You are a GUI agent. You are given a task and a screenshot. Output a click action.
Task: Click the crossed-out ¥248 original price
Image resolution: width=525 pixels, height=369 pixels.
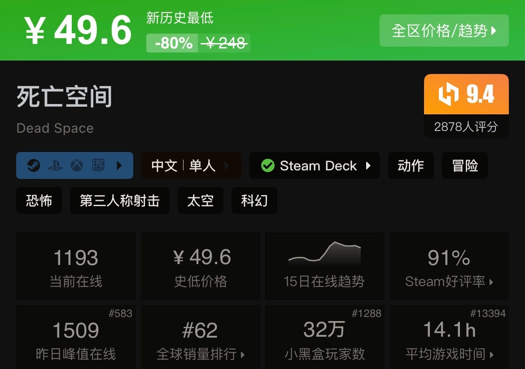click(224, 43)
